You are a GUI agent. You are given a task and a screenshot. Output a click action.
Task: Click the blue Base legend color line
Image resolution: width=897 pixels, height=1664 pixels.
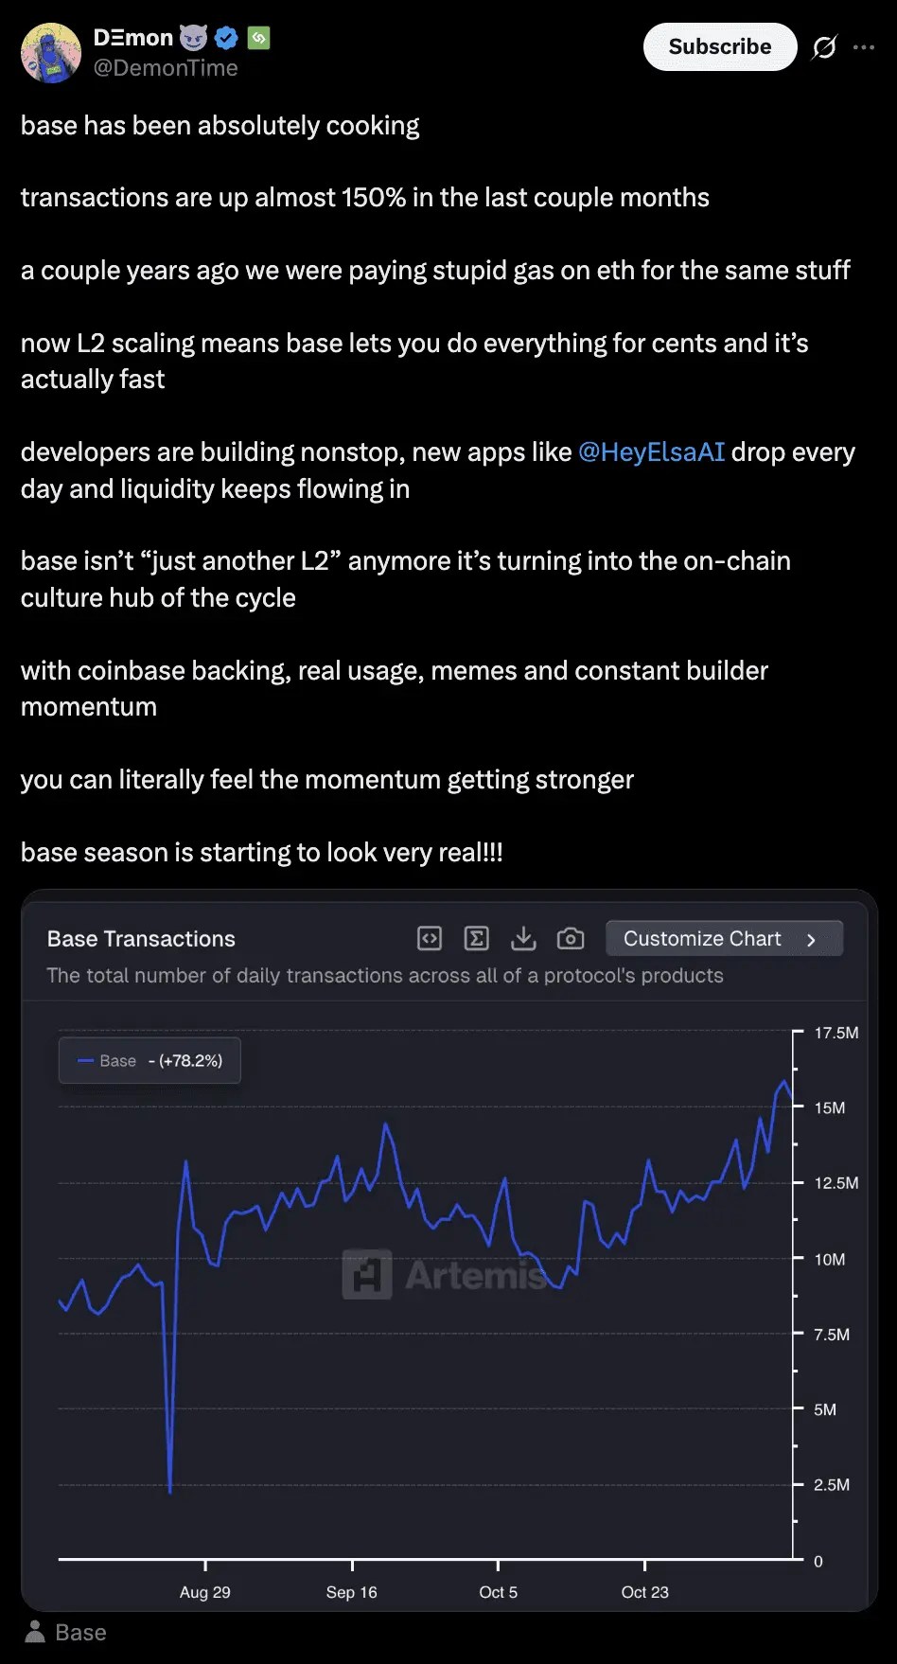pos(85,1061)
